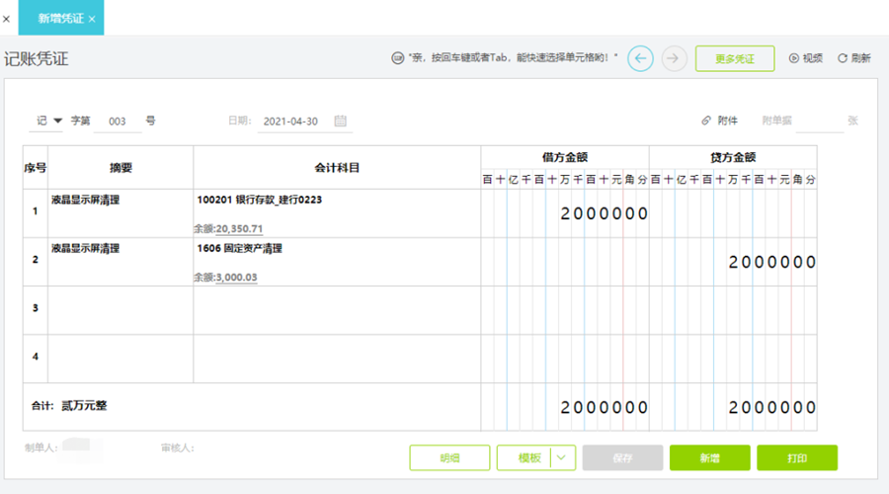889x494 pixels.
Task: Refresh the page with 刷新
Action: coord(853,58)
